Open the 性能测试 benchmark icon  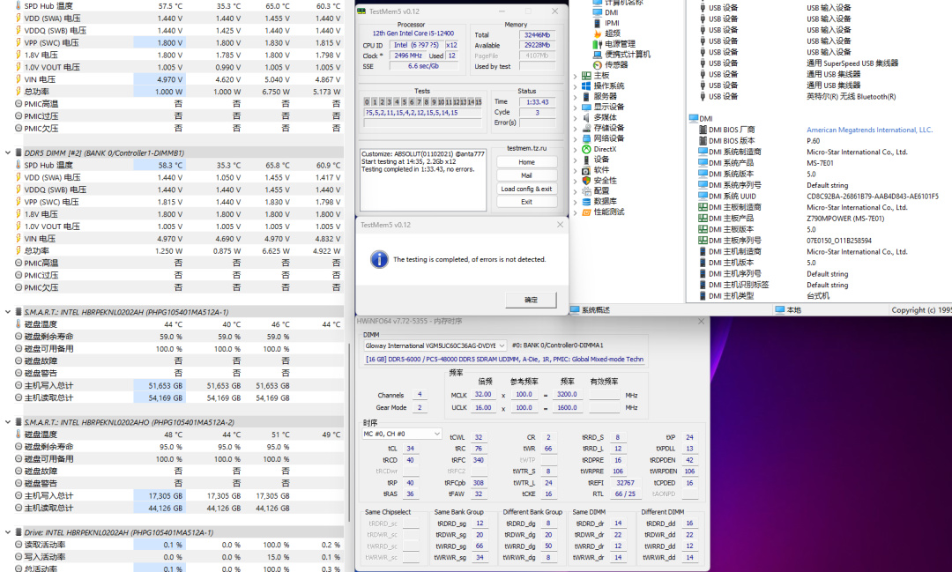(x=586, y=212)
